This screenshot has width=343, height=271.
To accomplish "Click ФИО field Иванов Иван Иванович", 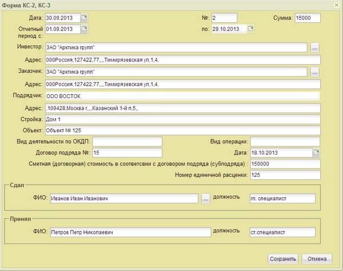I will [x=124, y=199].
